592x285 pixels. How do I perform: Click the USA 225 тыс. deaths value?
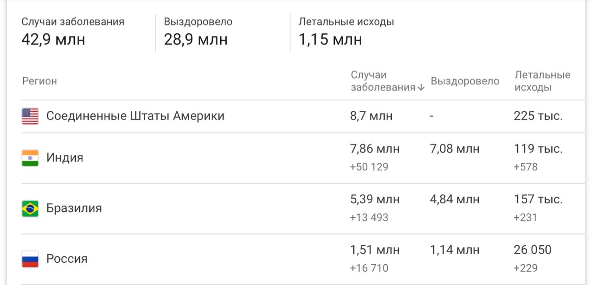pos(538,116)
